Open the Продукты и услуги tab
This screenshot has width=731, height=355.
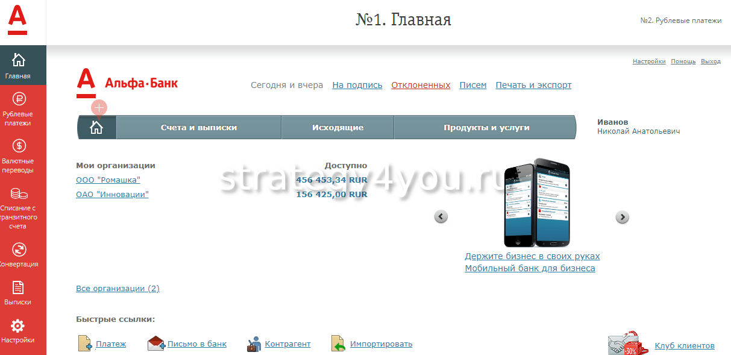[486, 128]
